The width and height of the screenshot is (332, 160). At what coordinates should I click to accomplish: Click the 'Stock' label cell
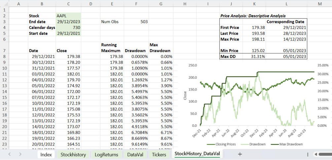coord(42,16)
